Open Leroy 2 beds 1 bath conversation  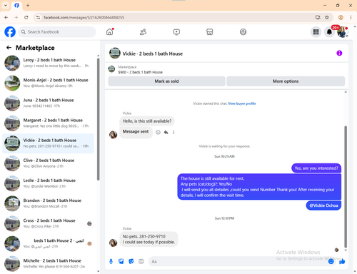click(x=48, y=63)
